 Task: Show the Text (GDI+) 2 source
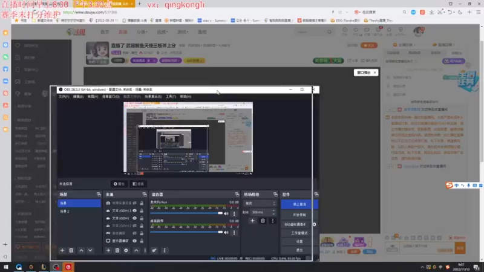click(x=134, y=225)
